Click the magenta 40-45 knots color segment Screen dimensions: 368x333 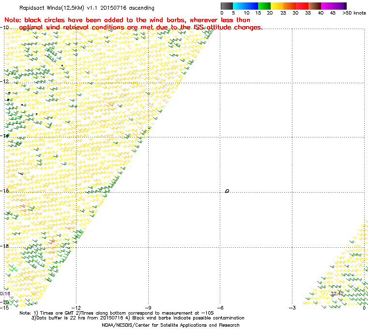(327, 6)
